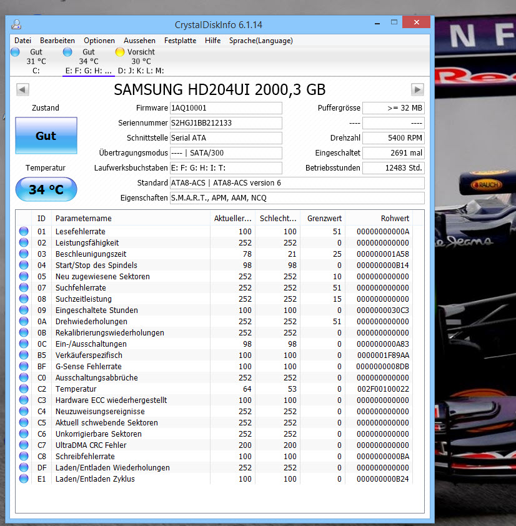
Task: Click status orb of Start/Stop des Spindels row
Action: (24, 265)
